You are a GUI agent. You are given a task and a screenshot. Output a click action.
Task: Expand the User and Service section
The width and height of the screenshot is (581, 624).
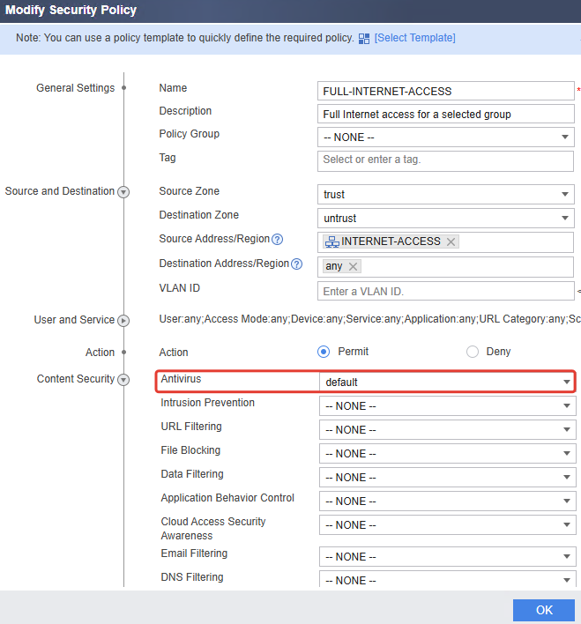coord(123,320)
